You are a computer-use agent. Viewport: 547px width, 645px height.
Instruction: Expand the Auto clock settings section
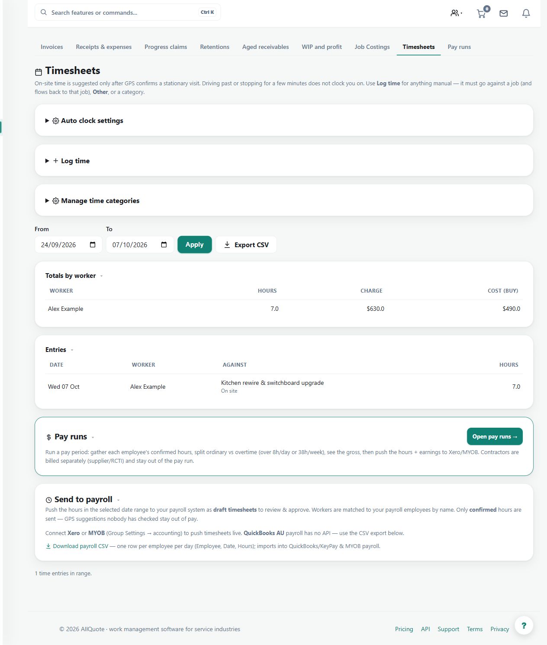284,121
